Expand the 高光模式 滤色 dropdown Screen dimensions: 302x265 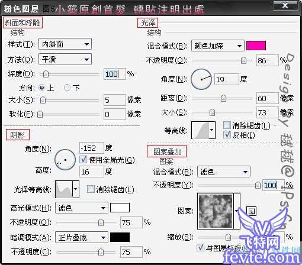(82, 208)
